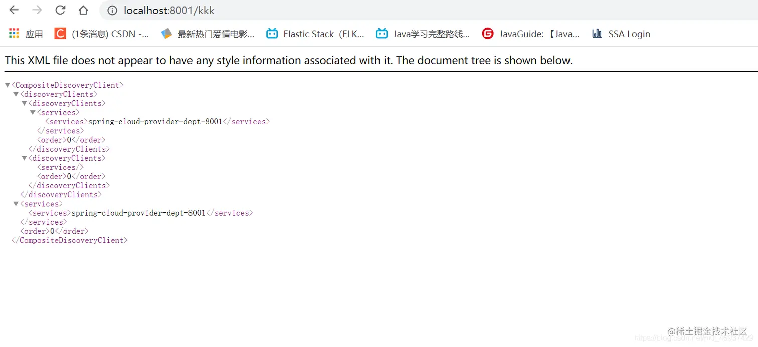Go back with the browser back arrow
Image resolution: width=758 pixels, height=347 pixels.
[x=14, y=10]
